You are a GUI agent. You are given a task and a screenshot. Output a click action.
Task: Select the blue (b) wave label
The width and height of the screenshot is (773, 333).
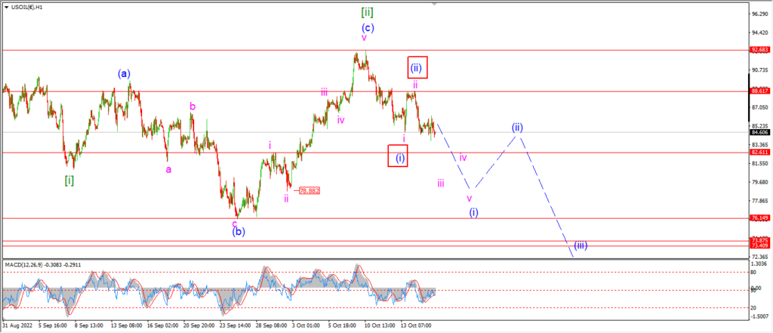coord(239,231)
